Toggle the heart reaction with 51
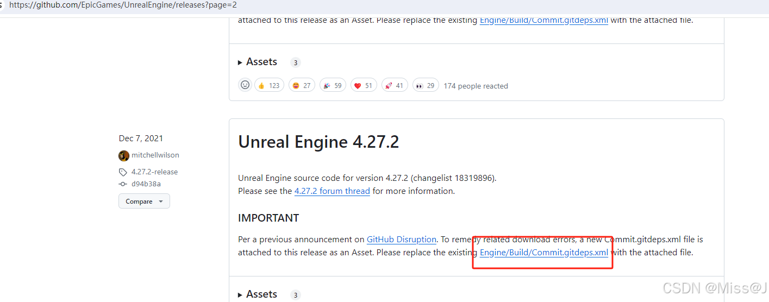Image resolution: width=769 pixels, height=302 pixels. click(364, 85)
